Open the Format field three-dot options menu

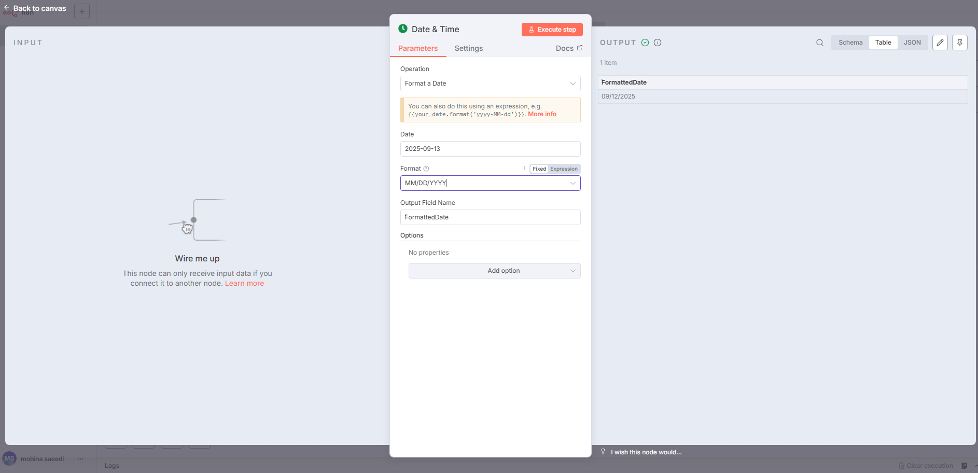click(524, 169)
